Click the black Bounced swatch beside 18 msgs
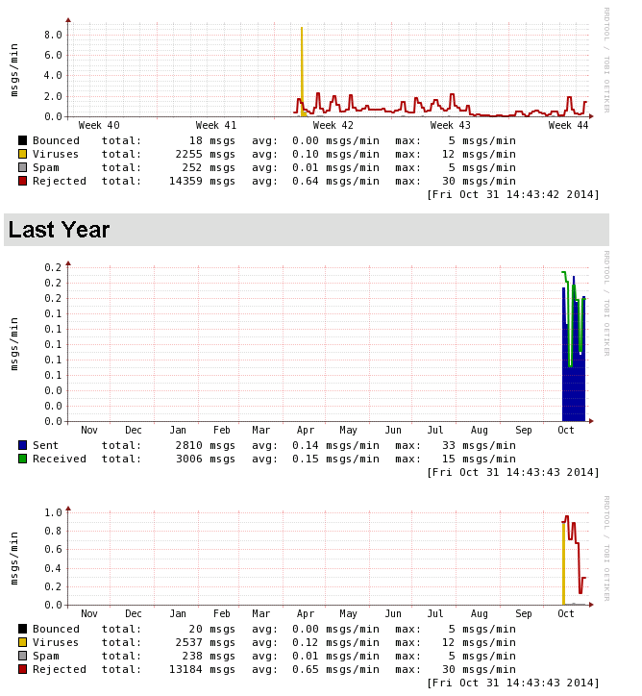 point(23,140)
